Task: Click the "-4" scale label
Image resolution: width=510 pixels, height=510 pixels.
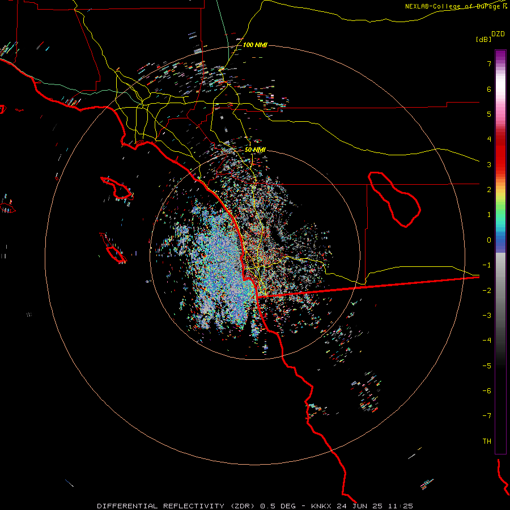Action: point(487,341)
